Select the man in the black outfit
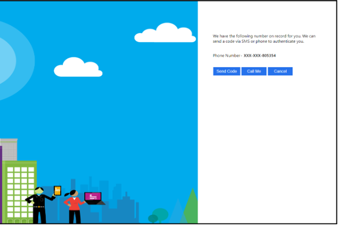The width and height of the screenshot is (338, 225). (x=39, y=204)
